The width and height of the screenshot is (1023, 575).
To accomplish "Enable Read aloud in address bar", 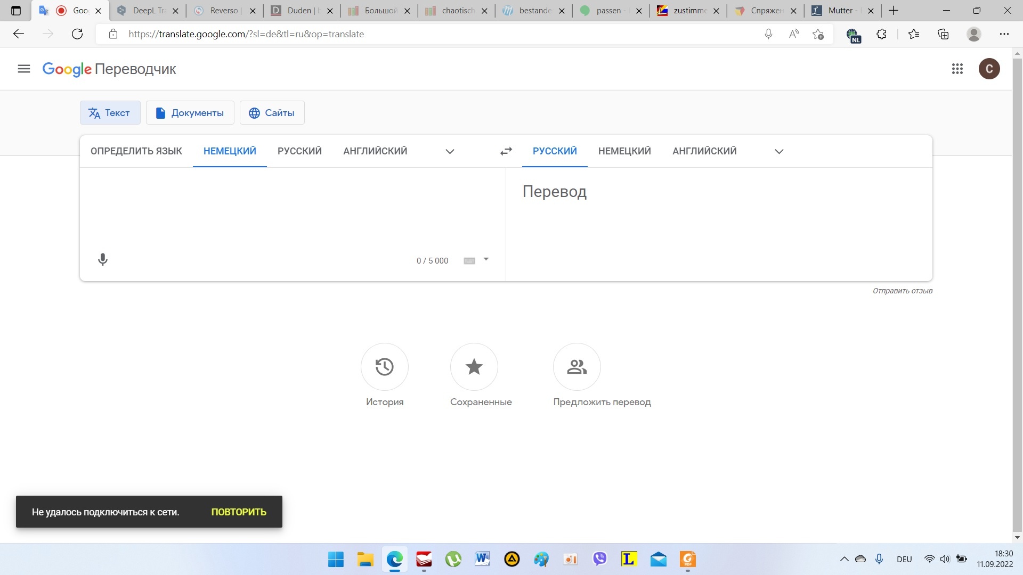I will [x=794, y=34].
